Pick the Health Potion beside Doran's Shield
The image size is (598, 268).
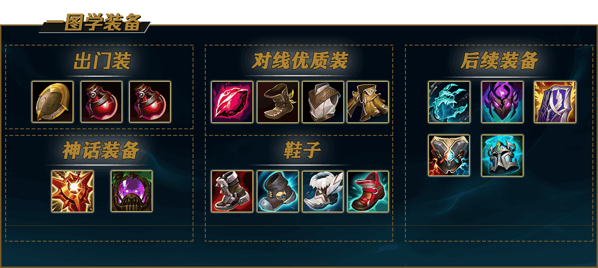[101, 102]
